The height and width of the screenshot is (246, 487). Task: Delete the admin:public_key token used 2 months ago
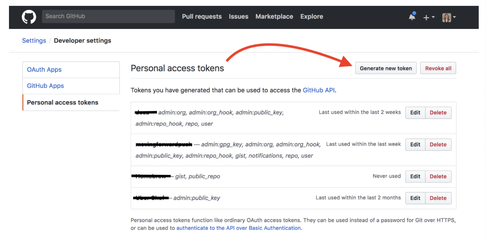pyautogui.click(x=438, y=198)
